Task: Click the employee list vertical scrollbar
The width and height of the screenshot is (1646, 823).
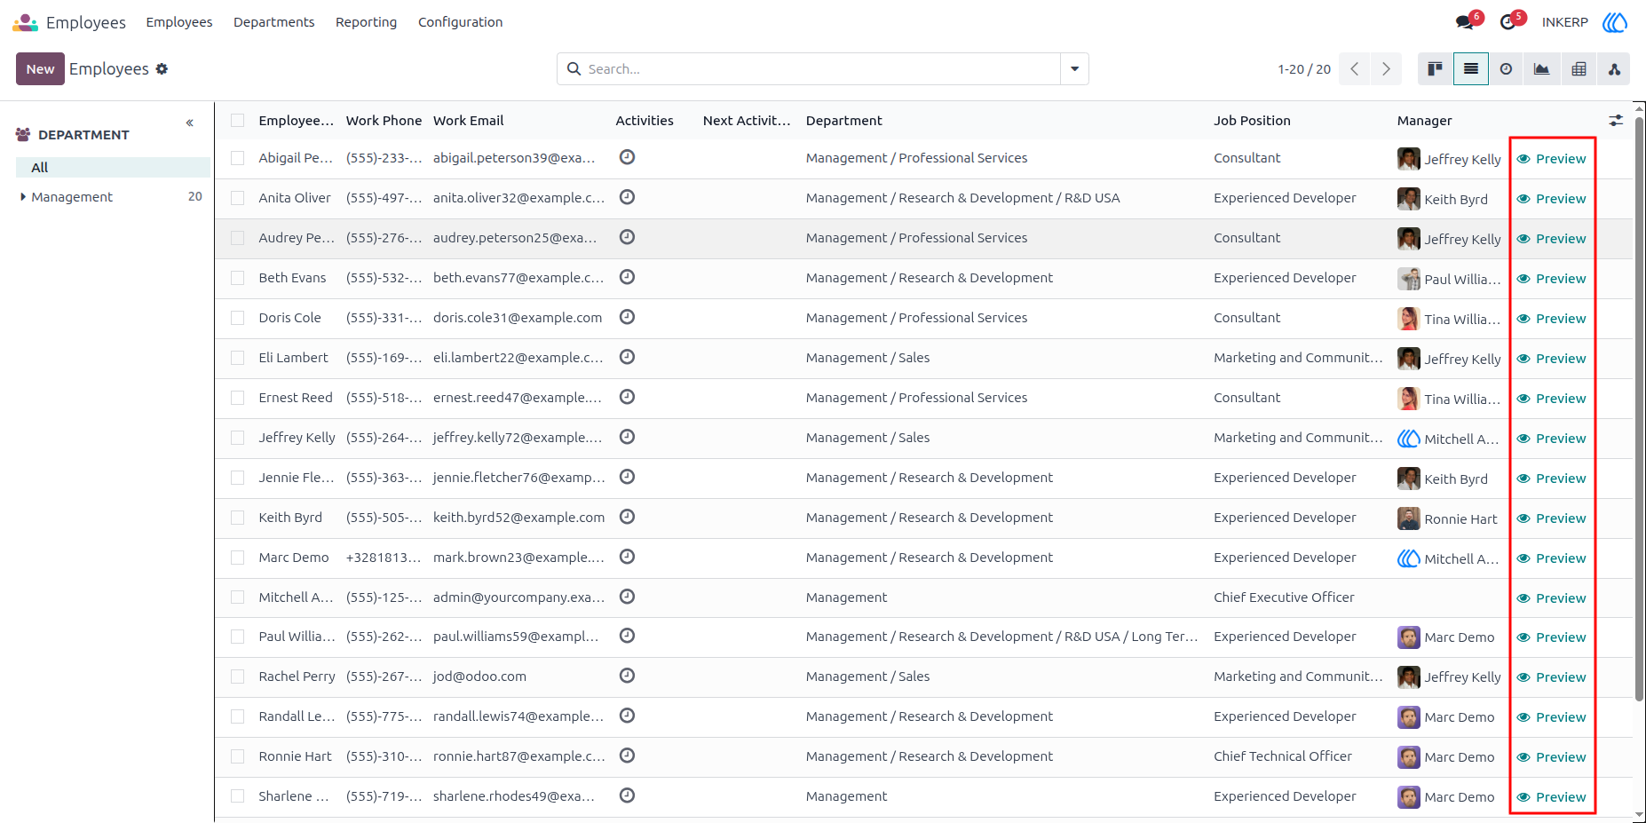Action: pos(1639,408)
